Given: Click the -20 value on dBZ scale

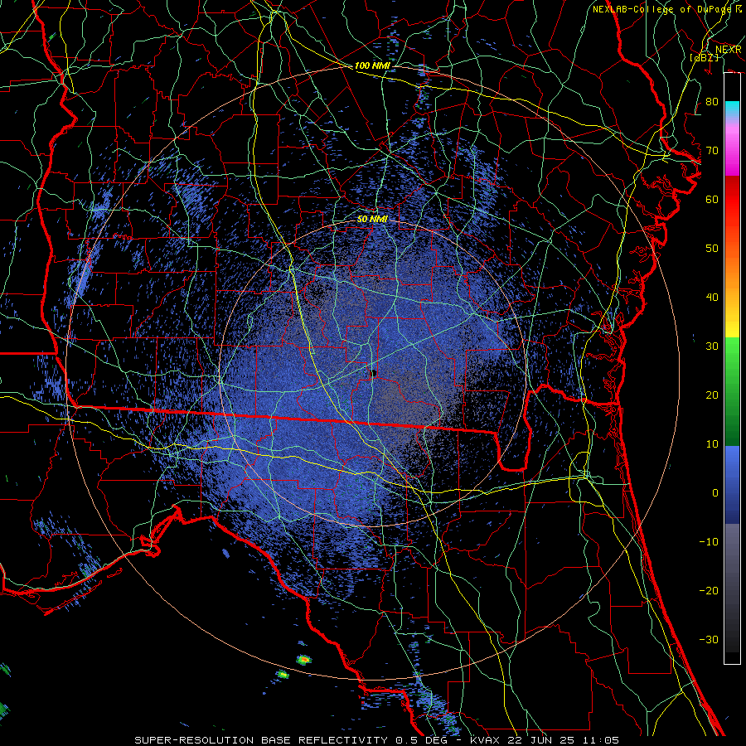Looking at the screenshot, I should click(709, 590).
